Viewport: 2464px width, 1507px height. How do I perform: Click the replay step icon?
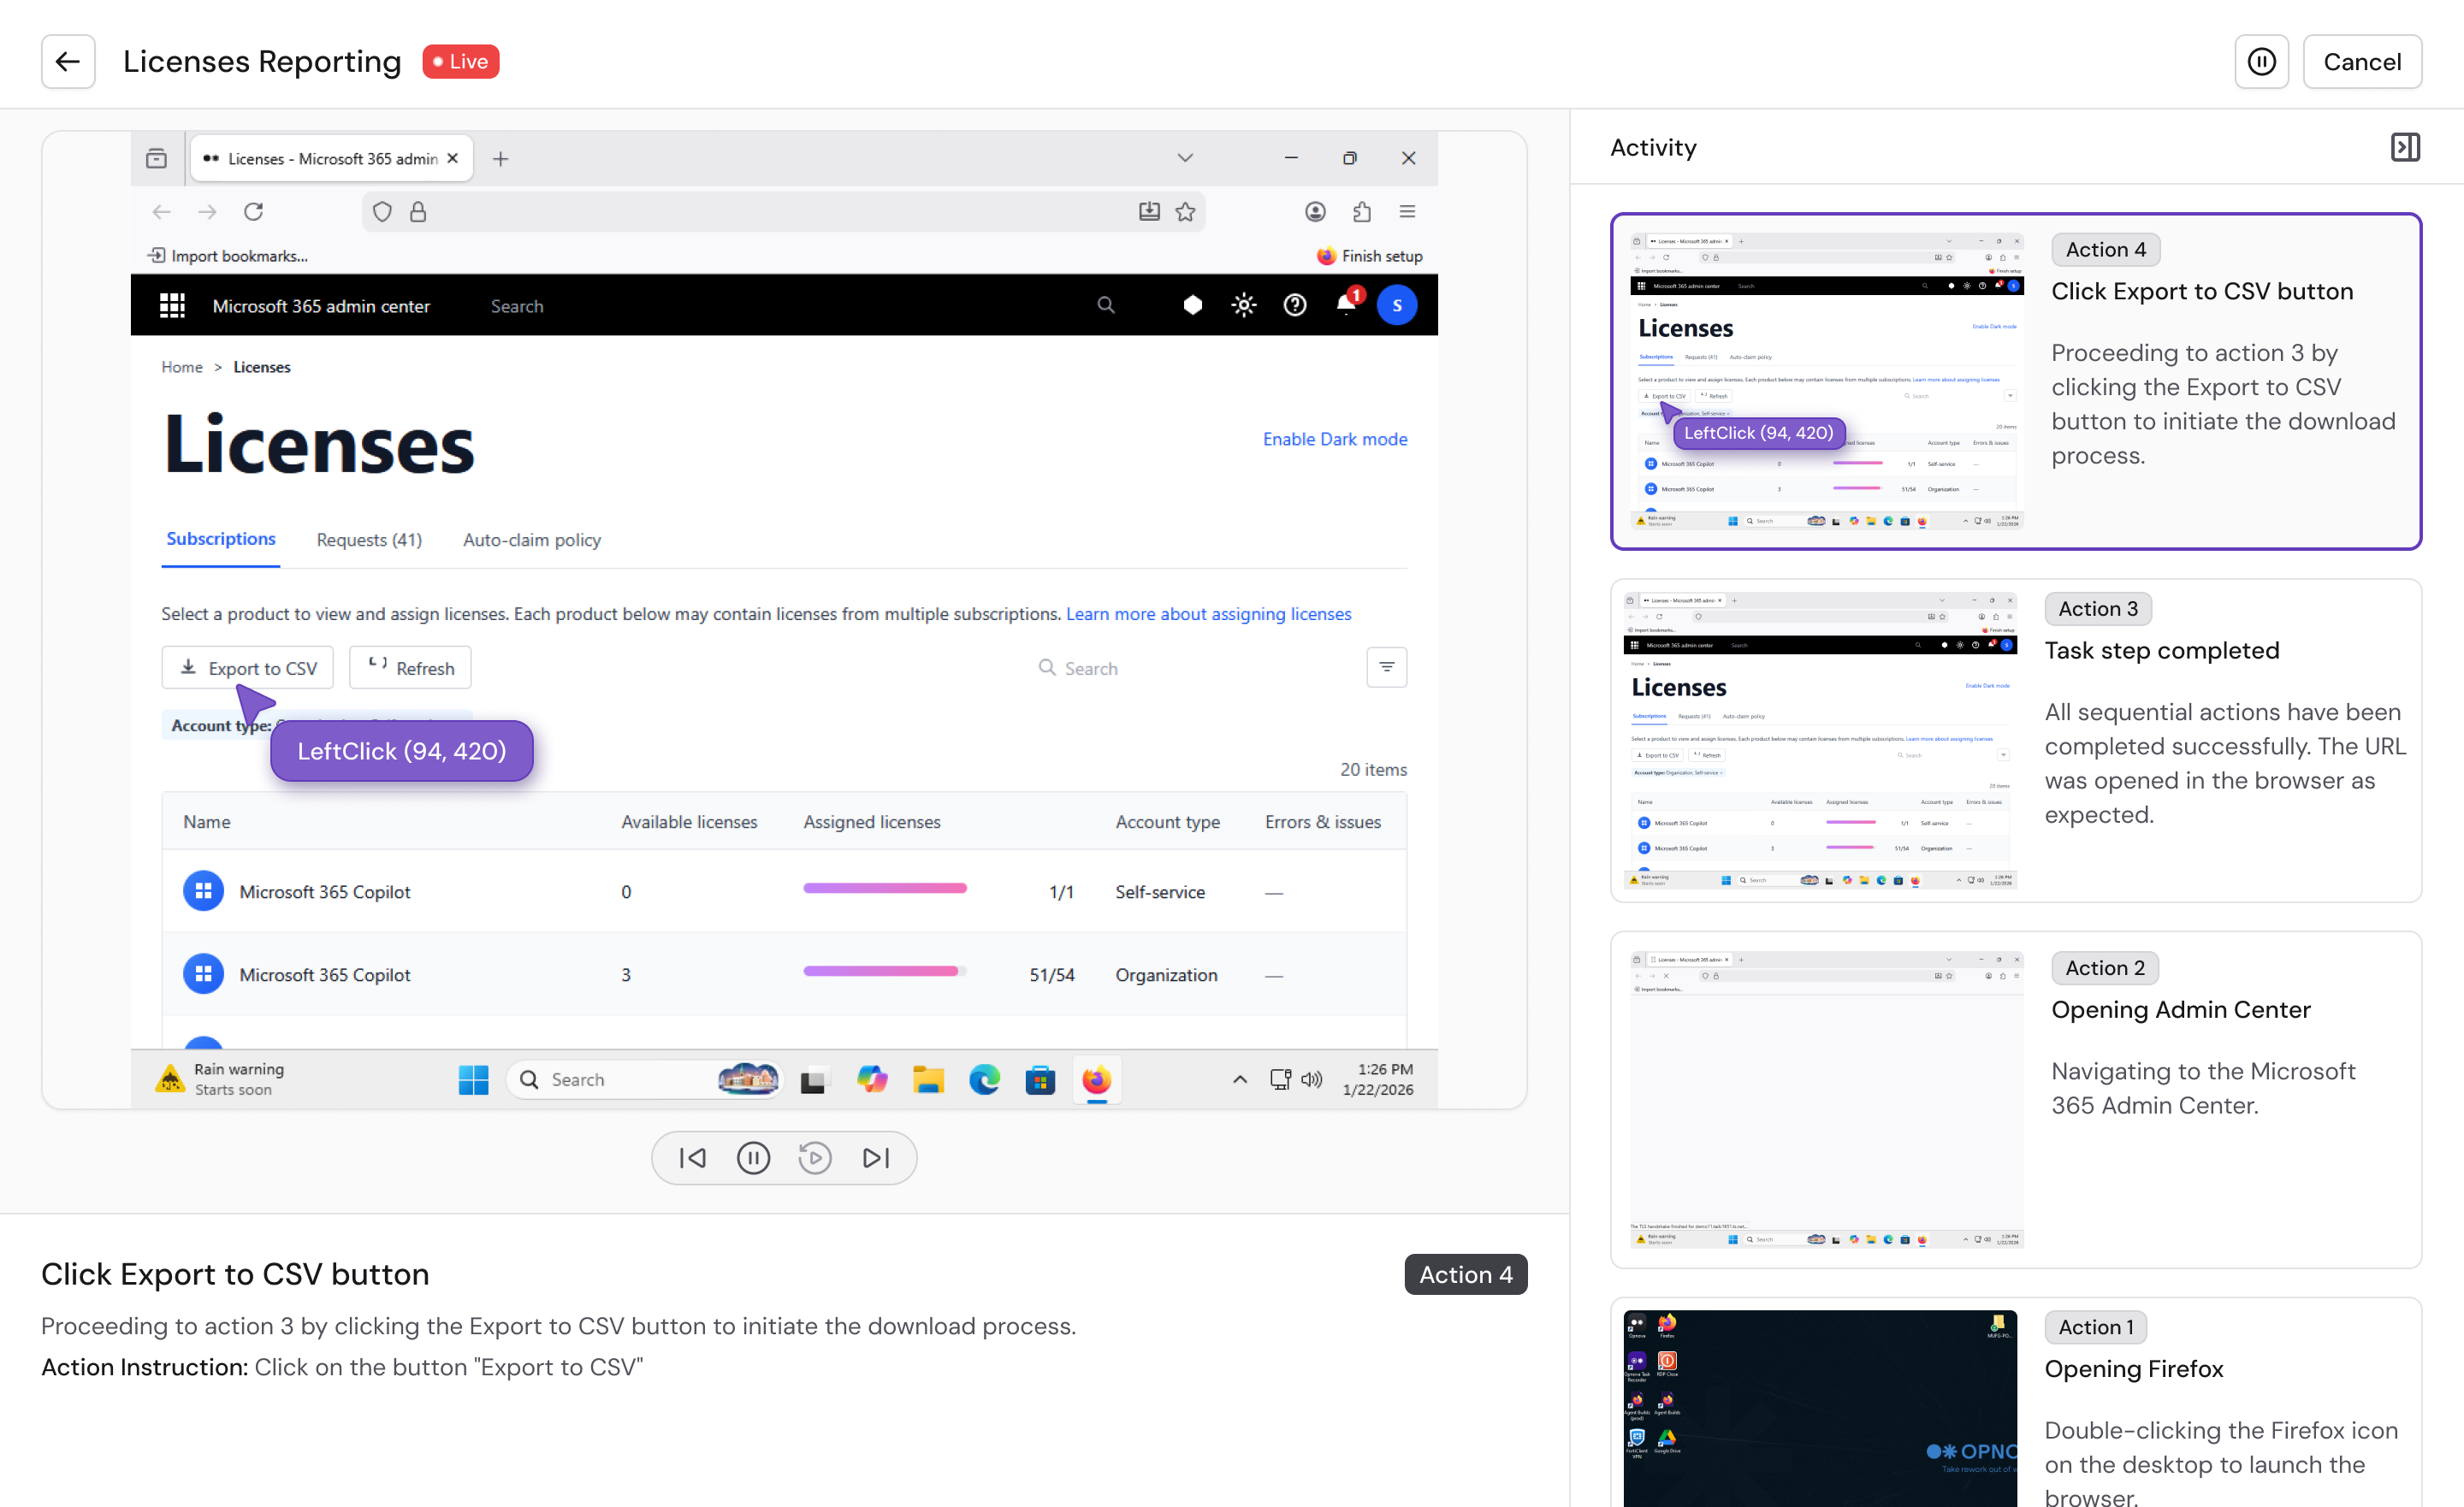coord(815,1158)
